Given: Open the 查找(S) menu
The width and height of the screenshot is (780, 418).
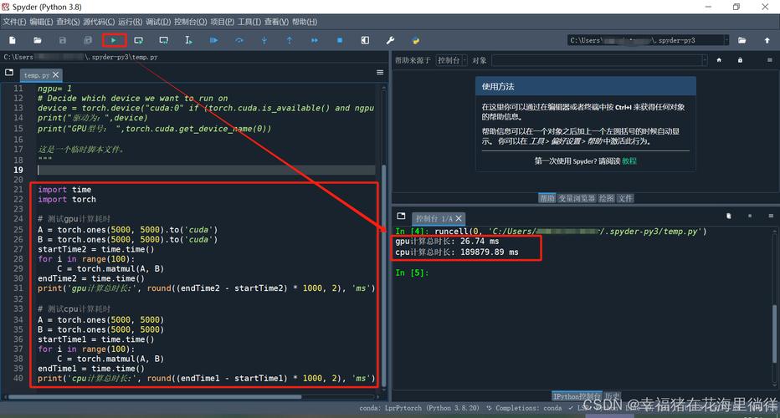Looking at the screenshot, I should click(x=68, y=22).
